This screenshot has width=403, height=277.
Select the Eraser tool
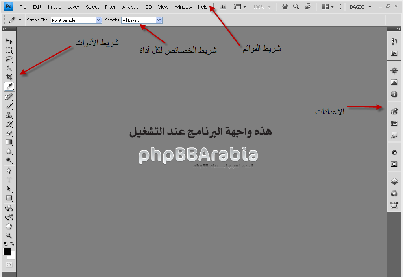[x=9, y=133]
